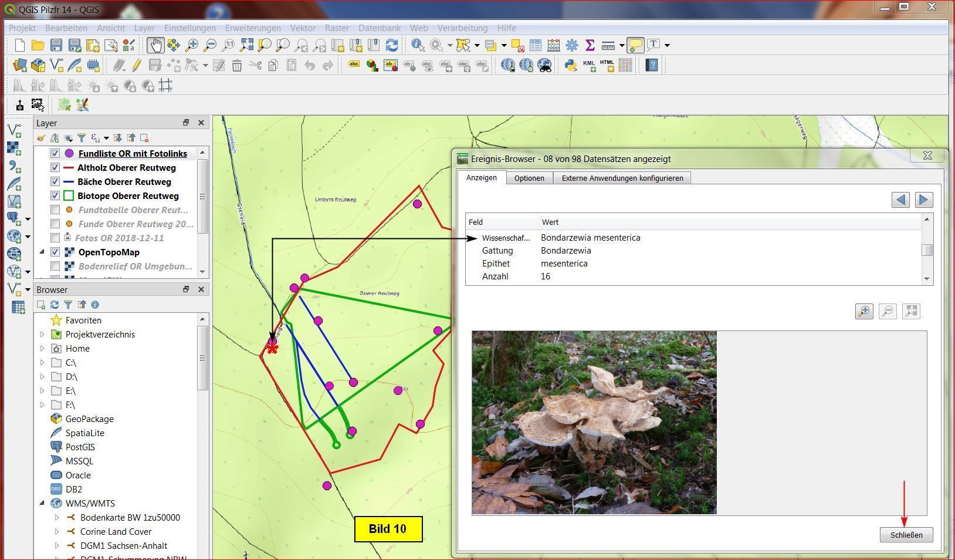Screen dimensions: 955x560
Task: Expand the Projektverzeichnis tree node
Action: pos(42,335)
